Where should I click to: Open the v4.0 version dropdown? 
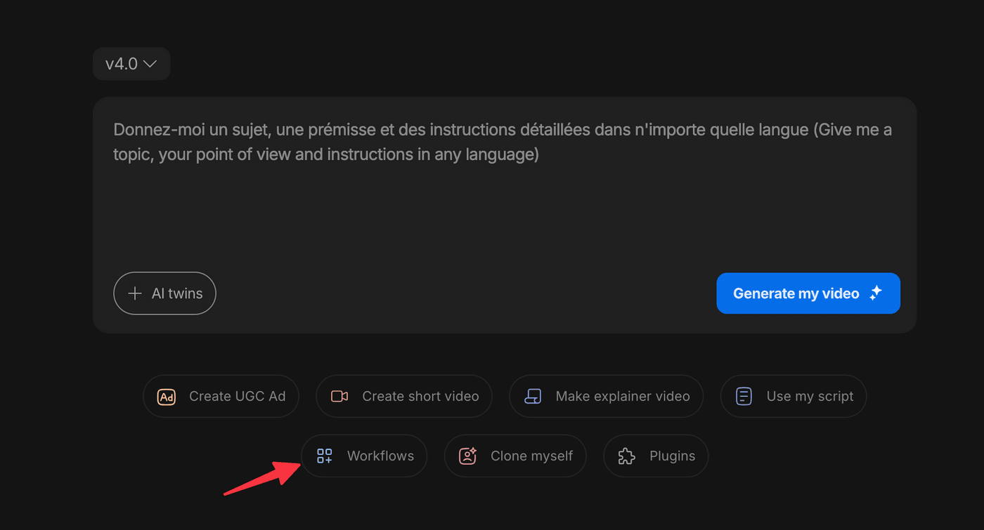click(131, 64)
